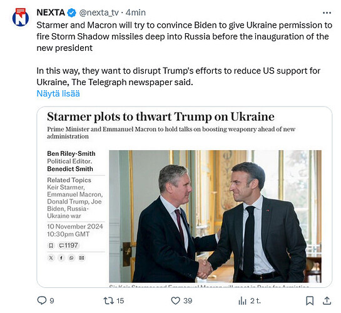Screen dimensions: 341x313
Task: Like the tweet with heart icon
Action: coord(175,300)
